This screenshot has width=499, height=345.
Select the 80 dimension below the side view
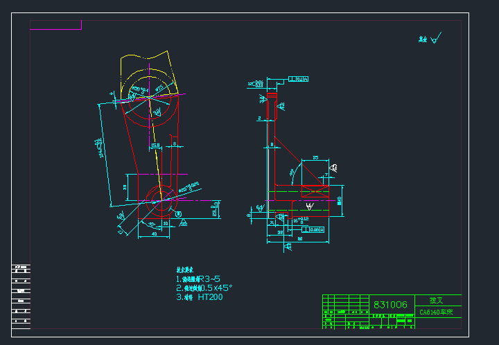coord(299,238)
